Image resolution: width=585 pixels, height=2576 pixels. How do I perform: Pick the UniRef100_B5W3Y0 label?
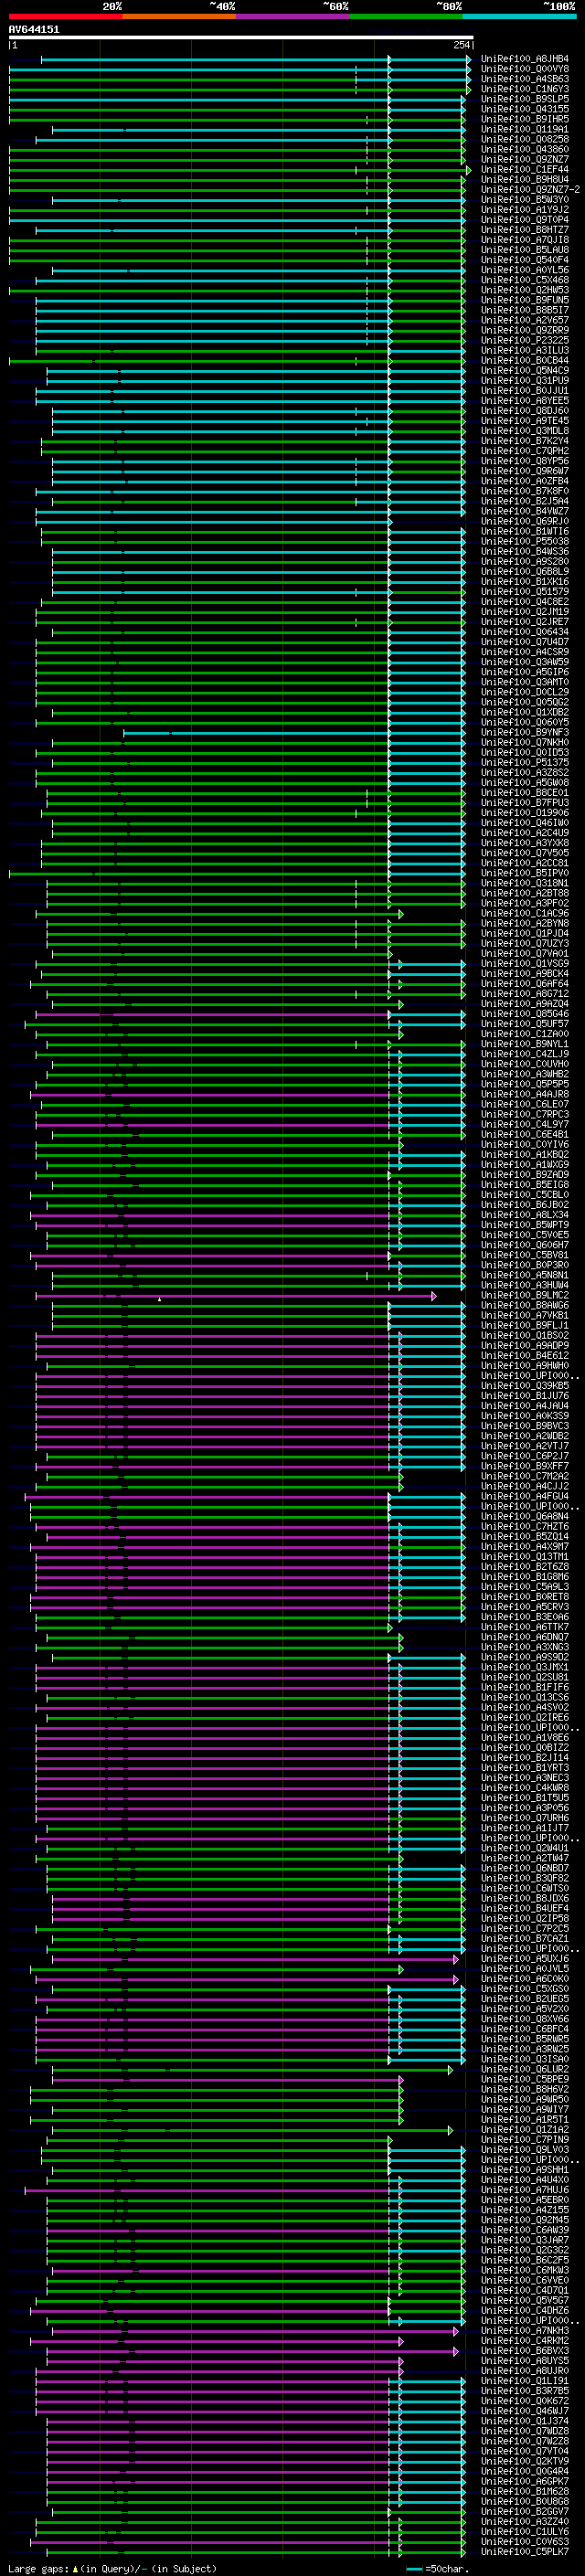click(525, 200)
